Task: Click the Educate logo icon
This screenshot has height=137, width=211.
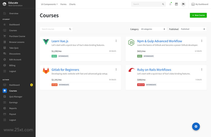Action: 5,4
